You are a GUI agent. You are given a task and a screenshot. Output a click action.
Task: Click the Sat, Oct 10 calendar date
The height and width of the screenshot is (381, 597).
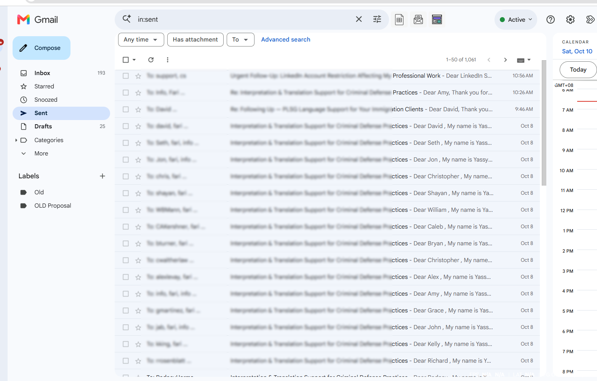tap(577, 51)
